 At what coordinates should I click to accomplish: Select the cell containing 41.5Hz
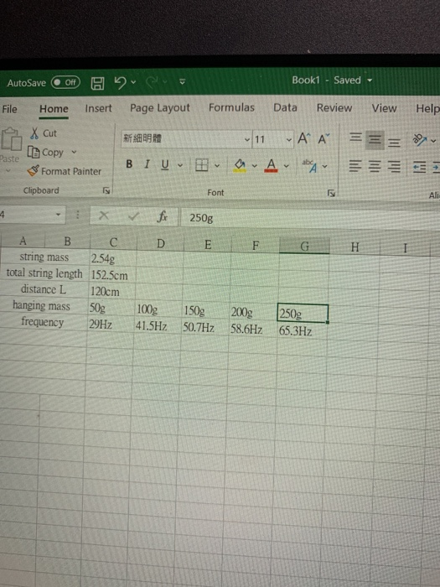(x=158, y=326)
